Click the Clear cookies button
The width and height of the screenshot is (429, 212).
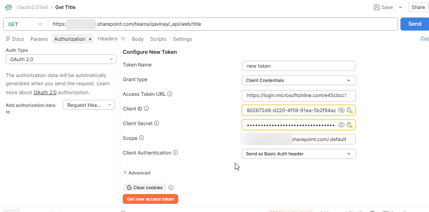coord(145,188)
